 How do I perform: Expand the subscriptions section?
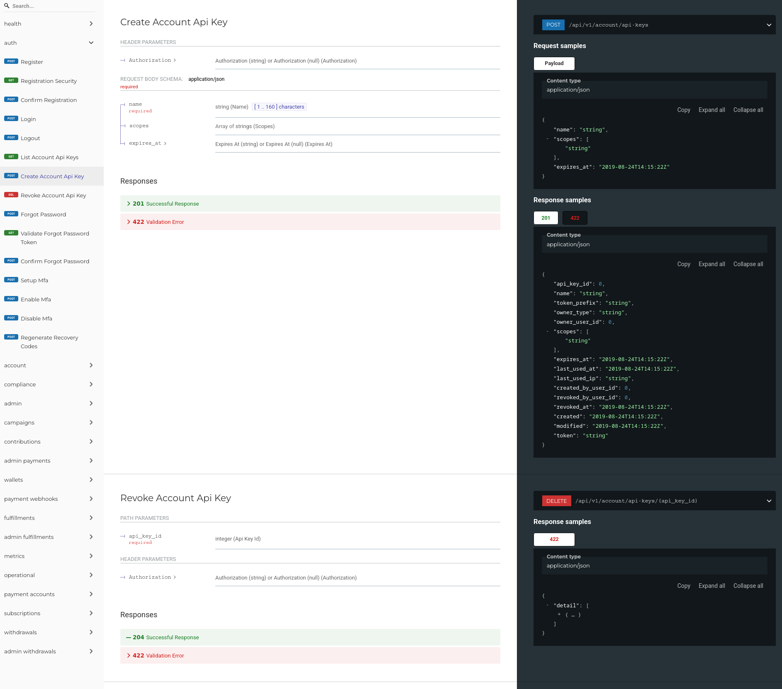(52, 613)
